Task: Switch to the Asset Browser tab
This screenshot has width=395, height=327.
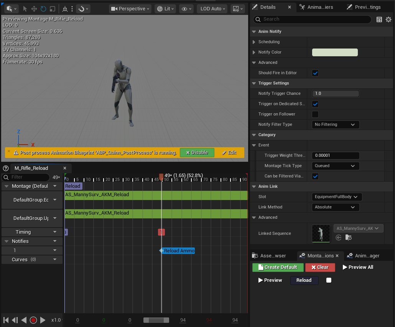Action: tap(269, 256)
